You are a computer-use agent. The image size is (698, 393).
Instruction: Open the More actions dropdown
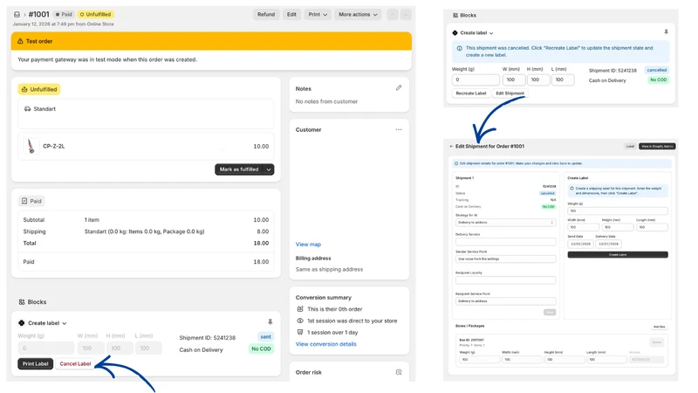coord(358,14)
